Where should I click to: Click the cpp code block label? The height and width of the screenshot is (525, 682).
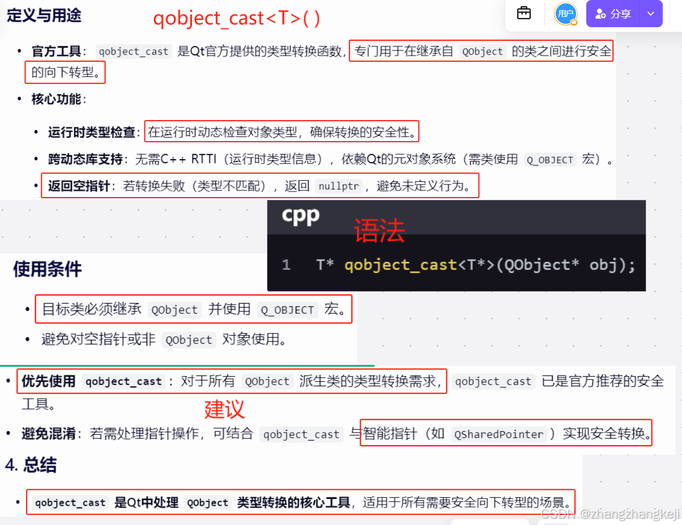(x=301, y=215)
